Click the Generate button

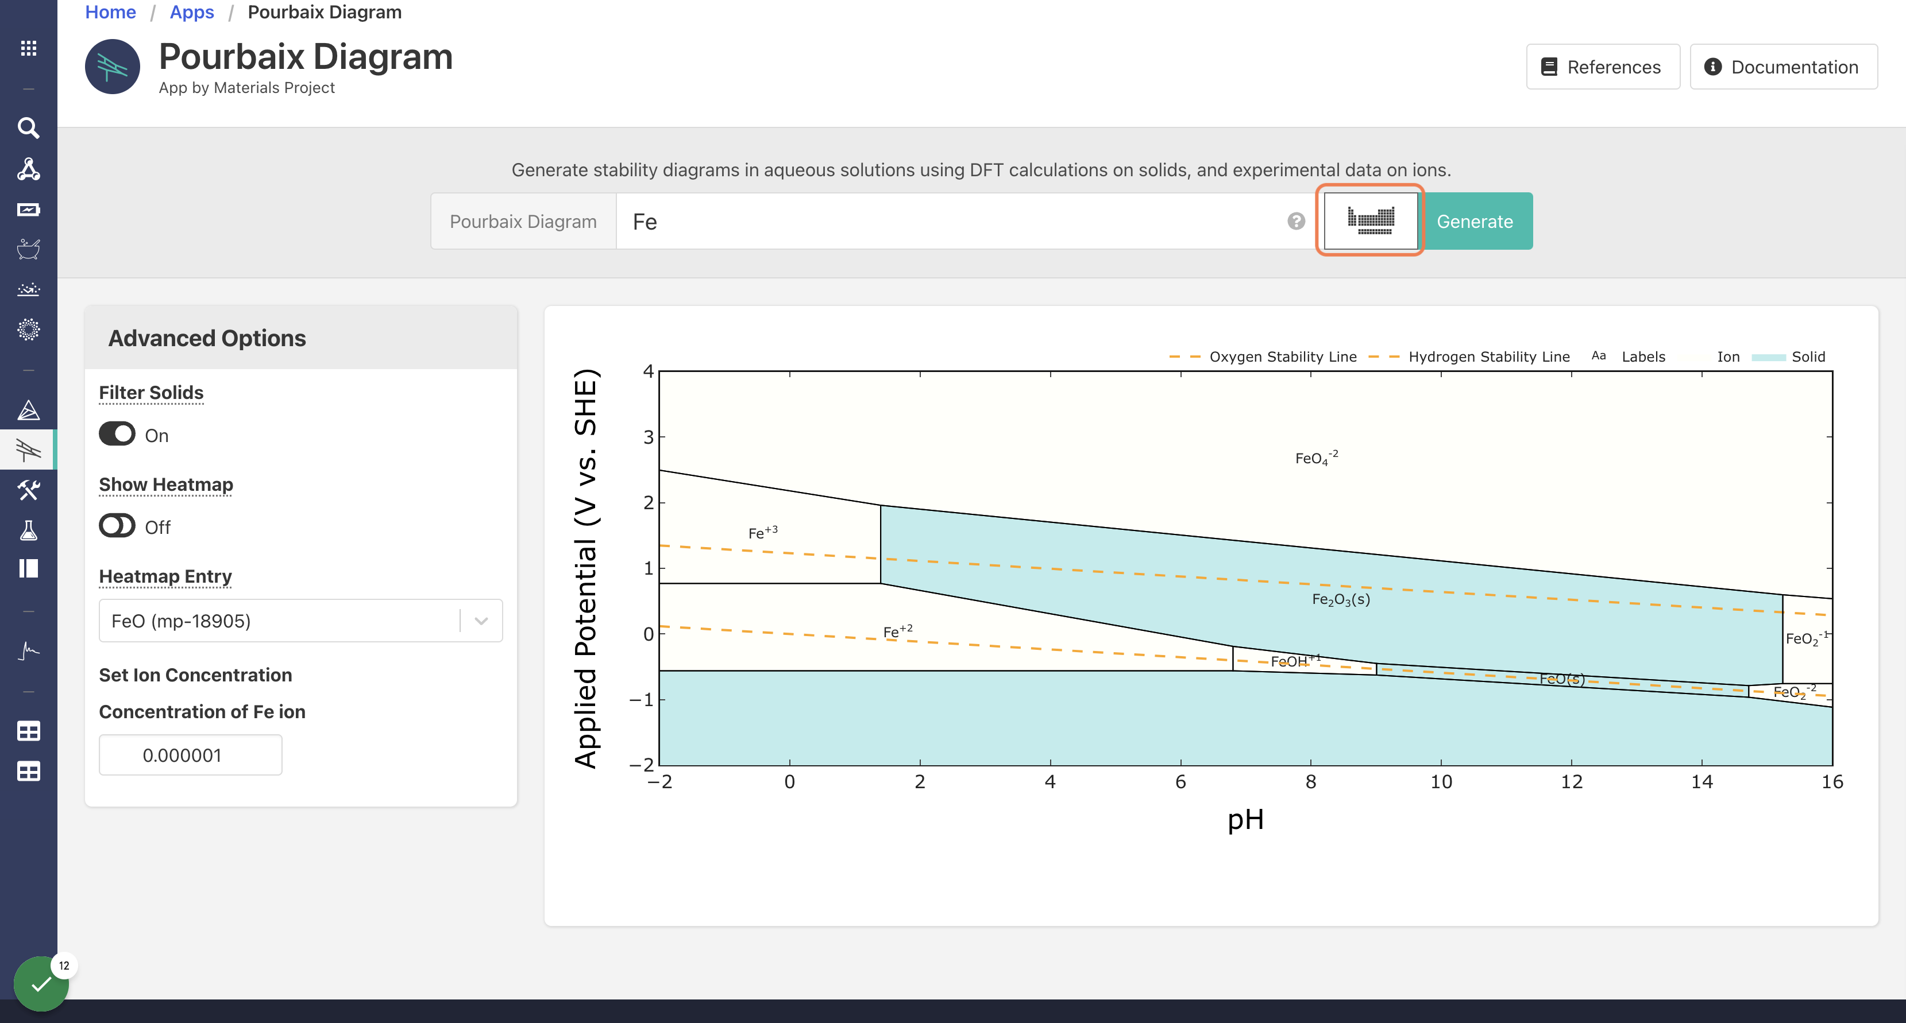pyautogui.click(x=1474, y=221)
